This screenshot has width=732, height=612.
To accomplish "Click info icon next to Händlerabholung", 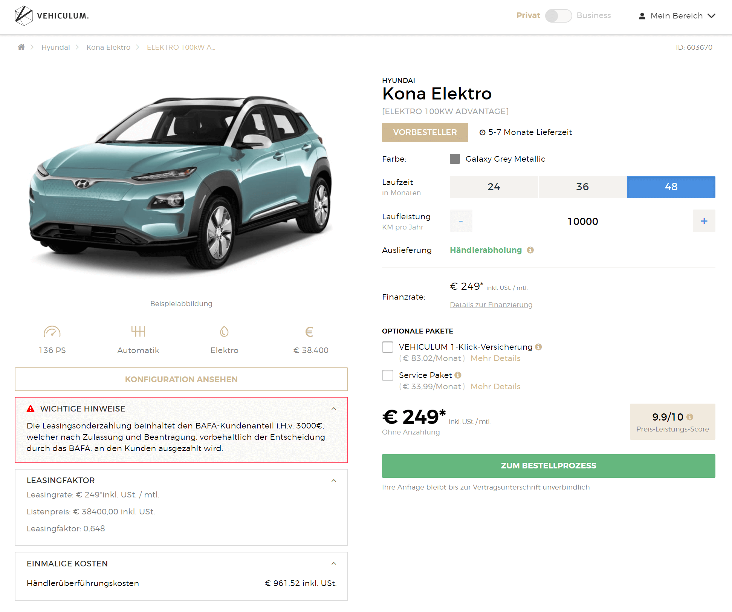I will [x=530, y=250].
